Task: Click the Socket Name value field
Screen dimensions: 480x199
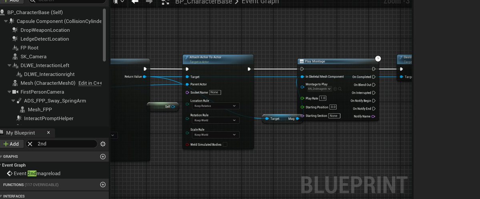Action: 215,92
